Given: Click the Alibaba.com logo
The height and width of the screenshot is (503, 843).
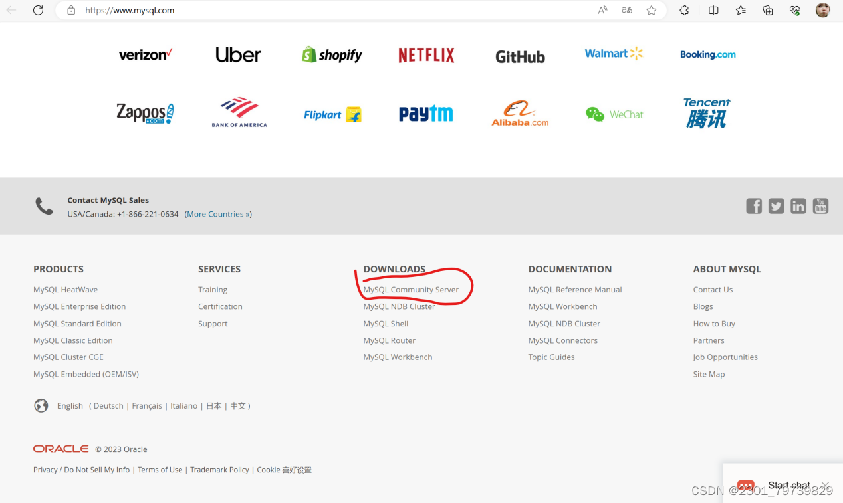Looking at the screenshot, I should (x=520, y=113).
